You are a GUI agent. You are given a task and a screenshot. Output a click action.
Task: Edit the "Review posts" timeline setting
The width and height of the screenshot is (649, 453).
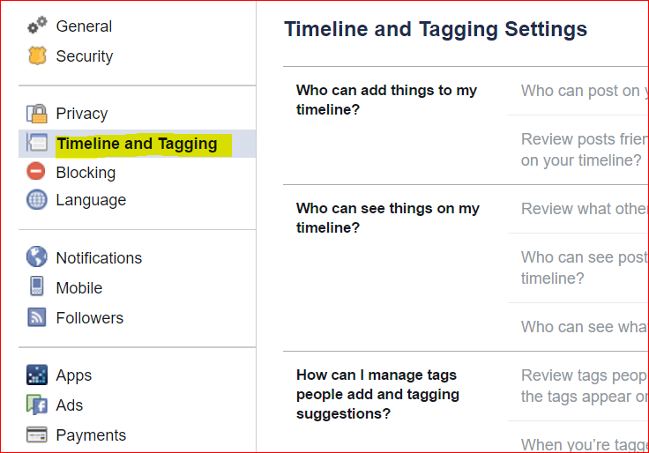click(x=584, y=150)
